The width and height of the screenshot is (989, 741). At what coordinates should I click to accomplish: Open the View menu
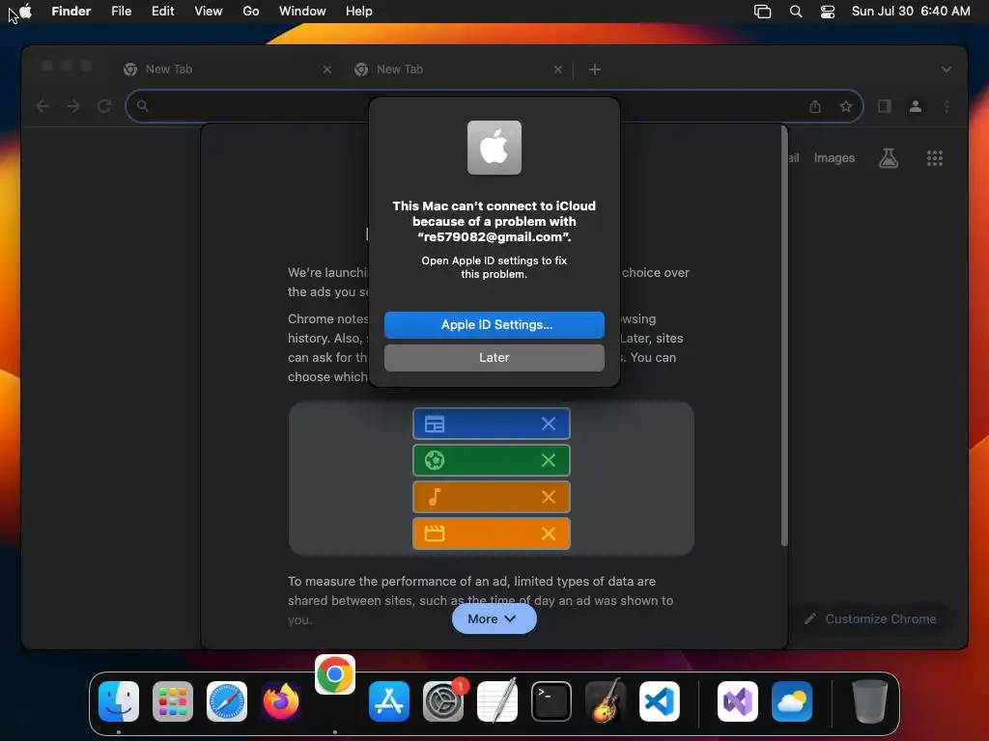[209, 11]
